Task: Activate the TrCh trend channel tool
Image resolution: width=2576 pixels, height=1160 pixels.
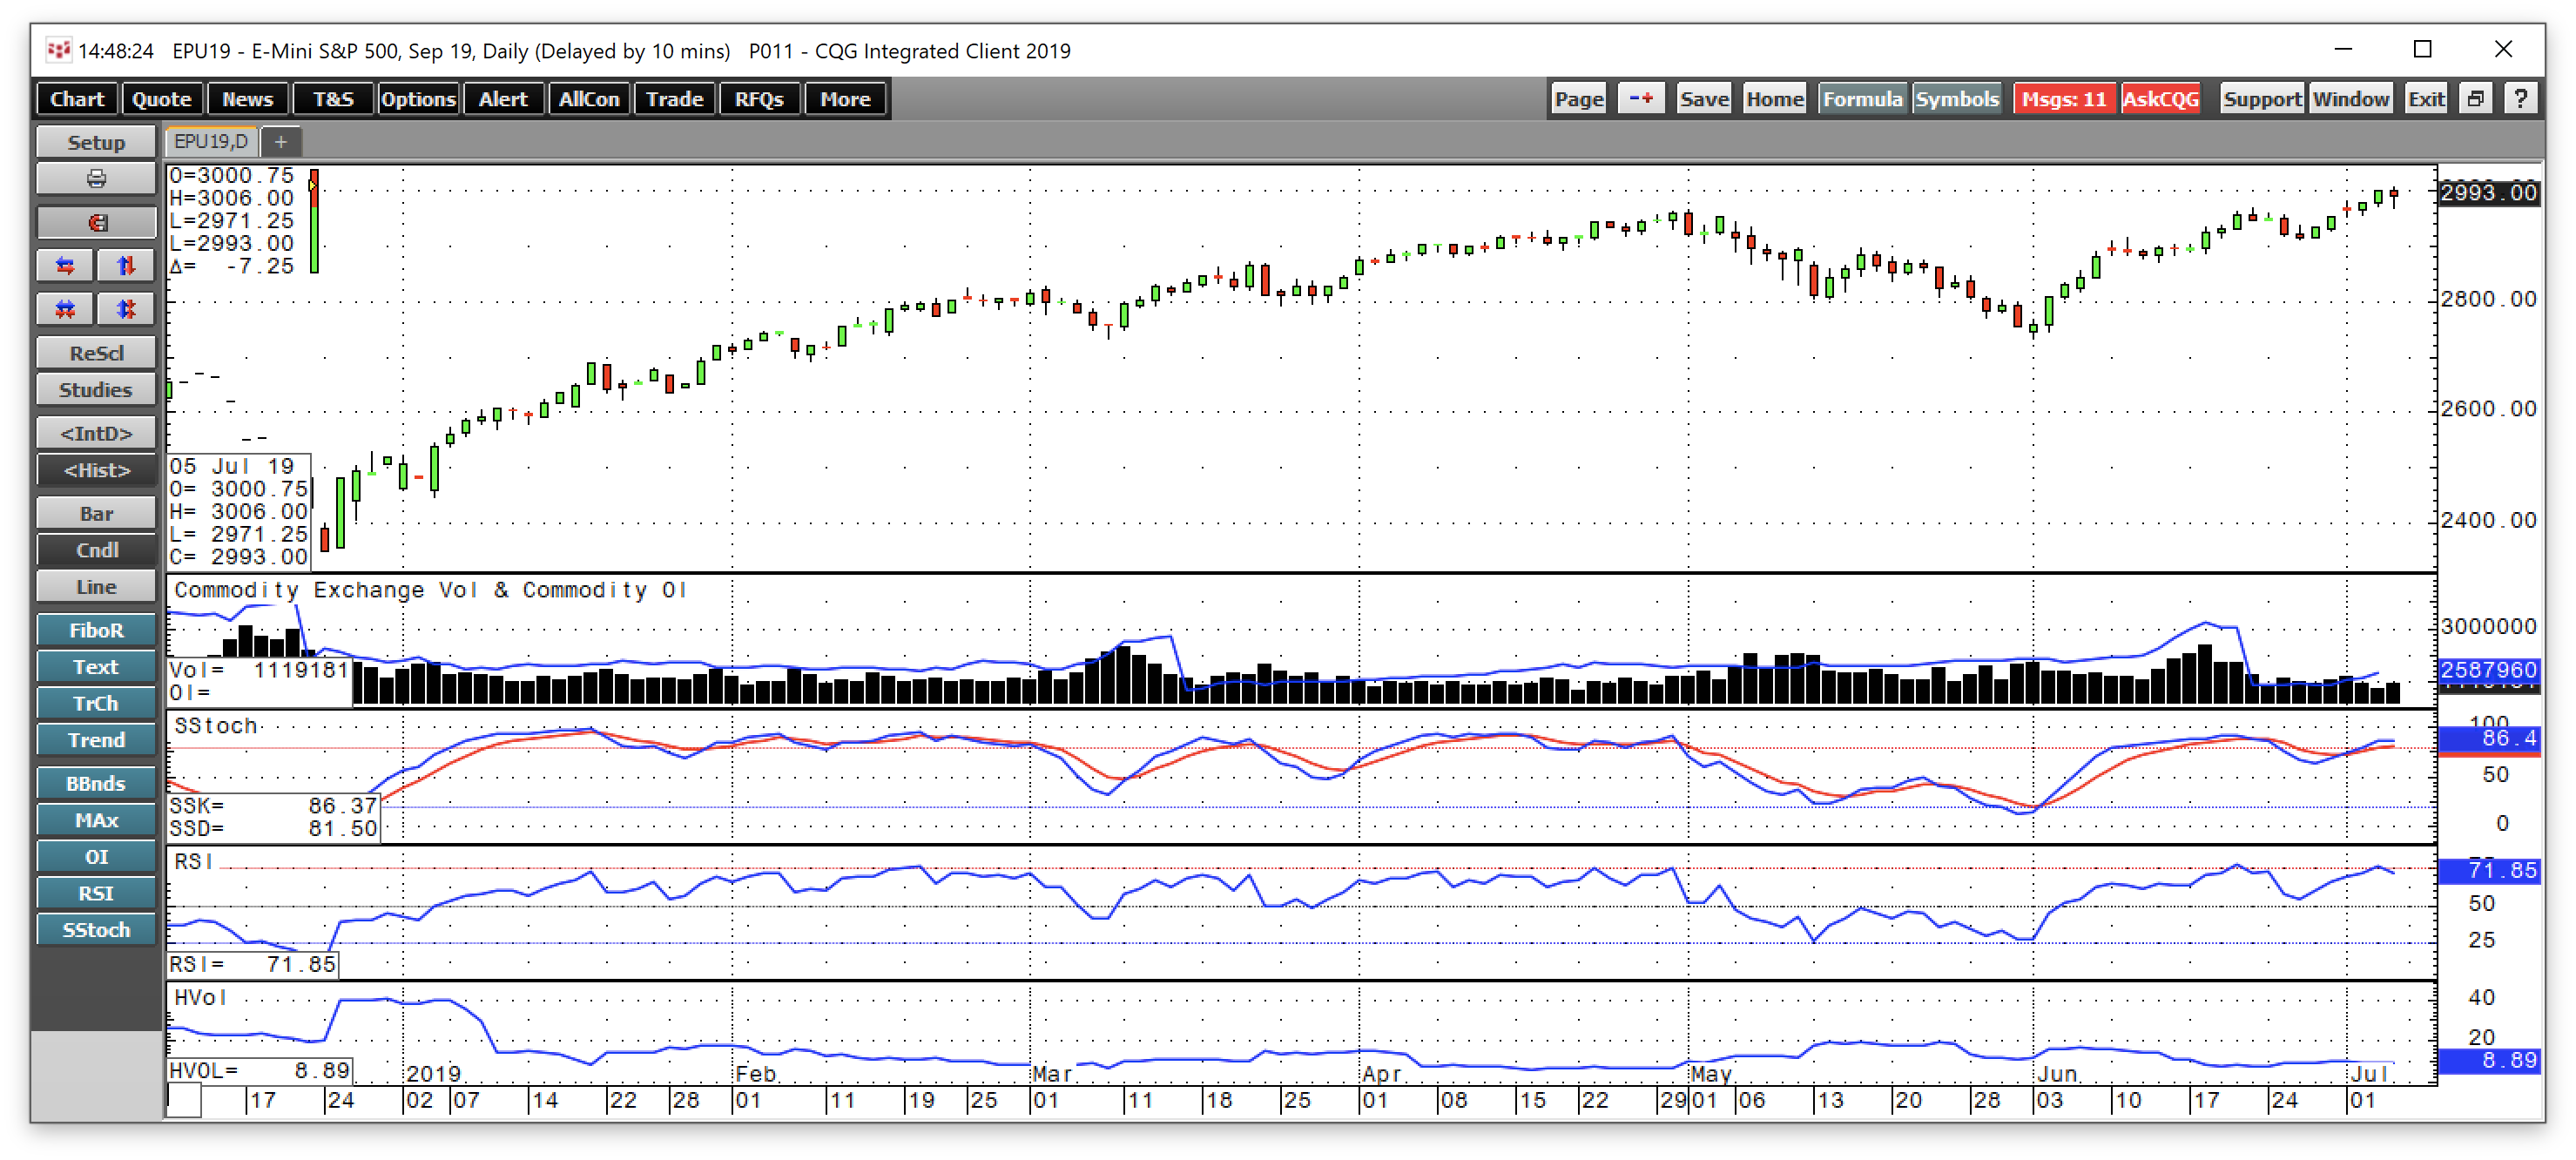Action: (96, 703)
